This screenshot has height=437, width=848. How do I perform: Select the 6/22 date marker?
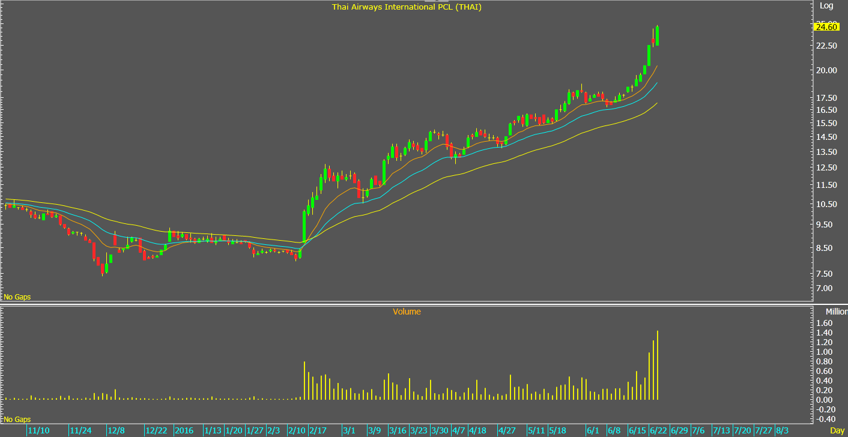pos(658,431)
